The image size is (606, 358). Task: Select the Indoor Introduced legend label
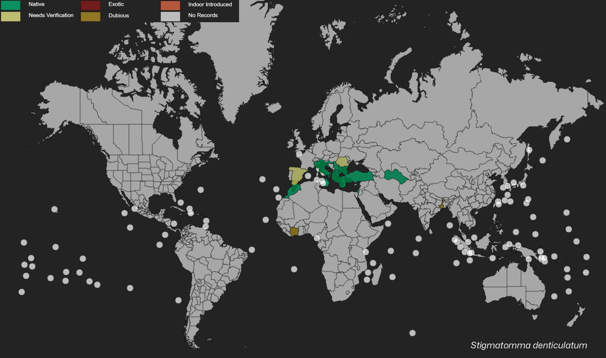(210, 4)
